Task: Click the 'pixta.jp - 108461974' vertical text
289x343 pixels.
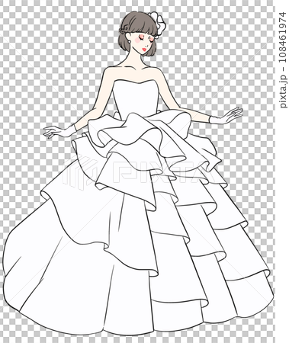Action: point(283,60)
